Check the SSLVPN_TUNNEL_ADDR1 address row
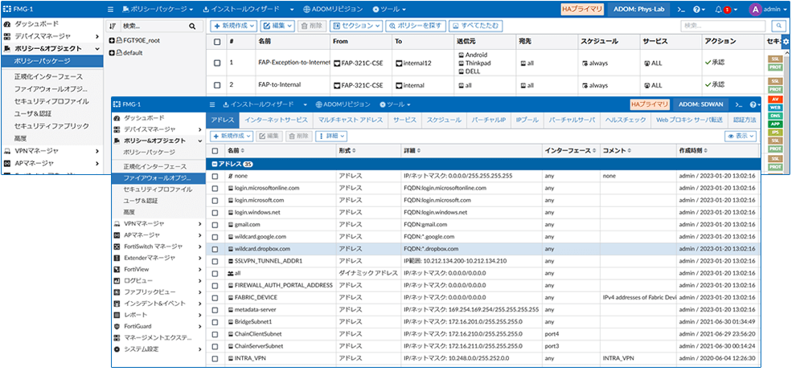 coord(215,261)
